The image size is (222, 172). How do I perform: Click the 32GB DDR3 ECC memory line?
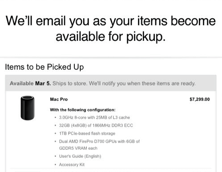coord(96,125)
